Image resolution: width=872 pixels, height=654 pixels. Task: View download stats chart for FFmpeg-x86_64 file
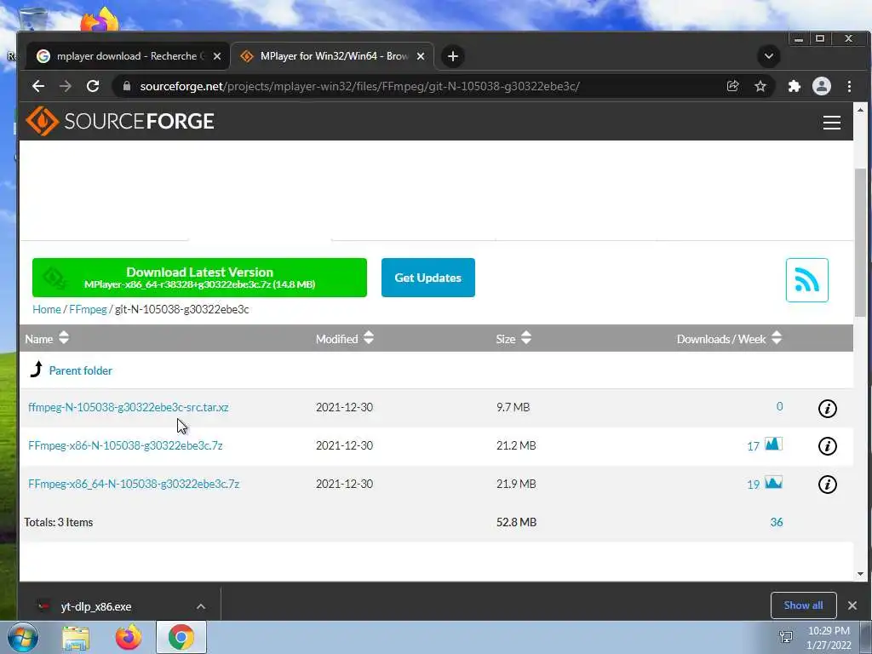point(773,482)
